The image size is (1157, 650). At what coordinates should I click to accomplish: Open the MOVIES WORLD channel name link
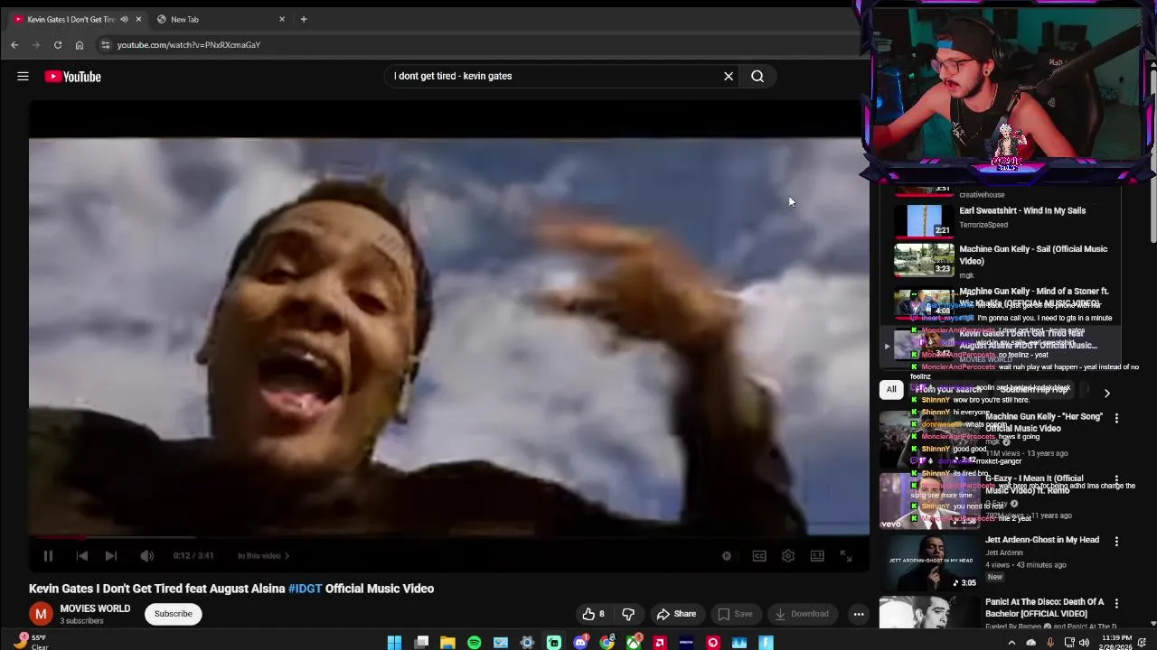tap(95, 608)
